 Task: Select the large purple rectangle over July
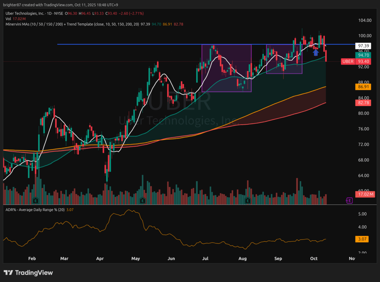point(226,68)
